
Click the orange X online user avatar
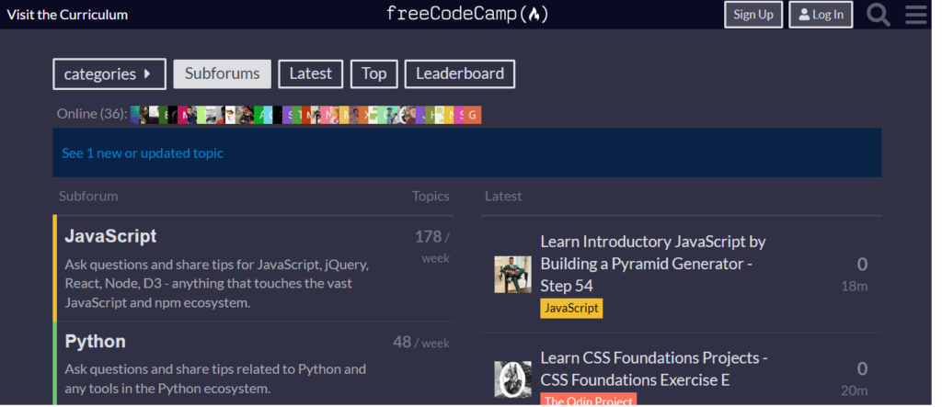[363, 115]
